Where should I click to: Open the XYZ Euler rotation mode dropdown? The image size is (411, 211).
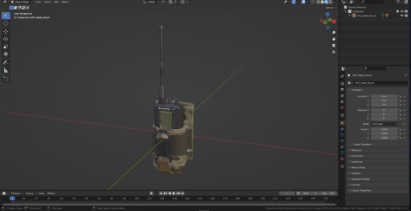point(384,124)
